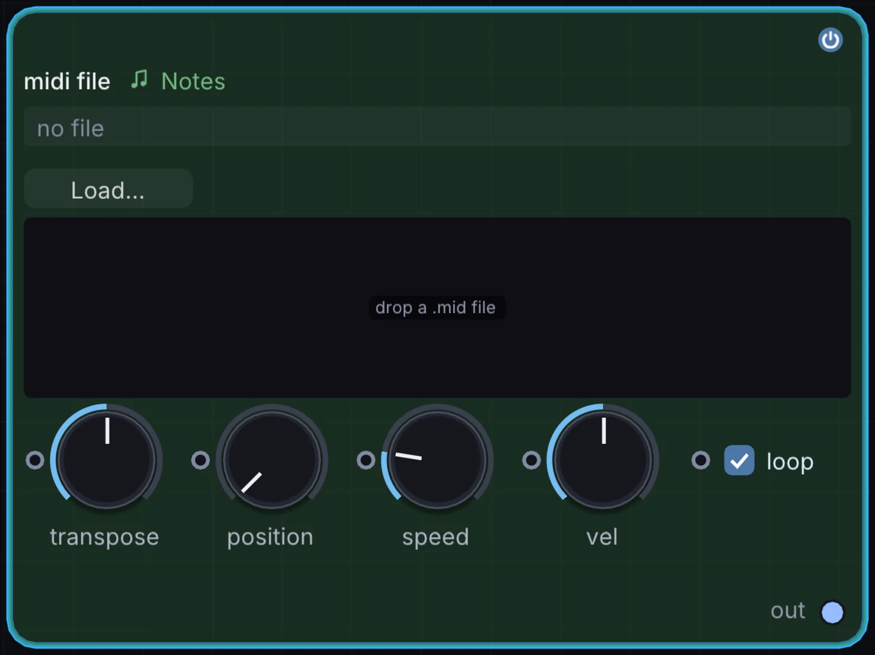Click the 'out' label text

(x=787, y=611)
